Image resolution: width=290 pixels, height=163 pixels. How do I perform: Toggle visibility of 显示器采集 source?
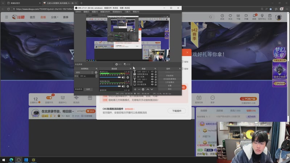click(152, 84)
